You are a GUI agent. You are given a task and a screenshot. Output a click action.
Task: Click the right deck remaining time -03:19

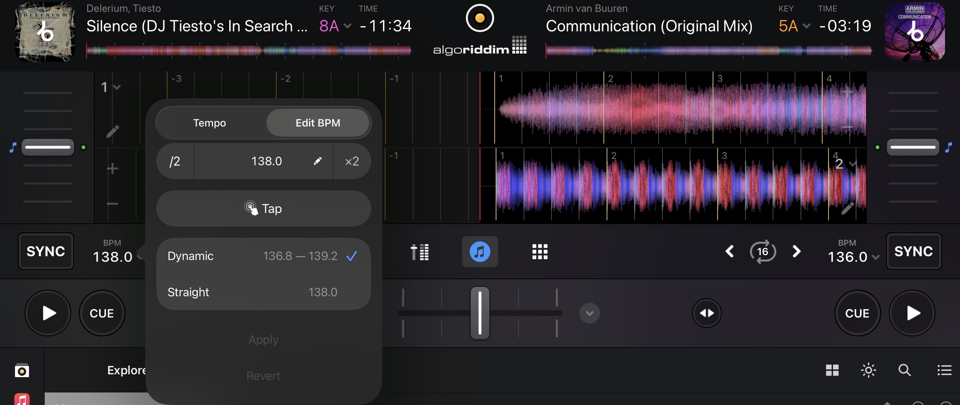pos(845,26)
